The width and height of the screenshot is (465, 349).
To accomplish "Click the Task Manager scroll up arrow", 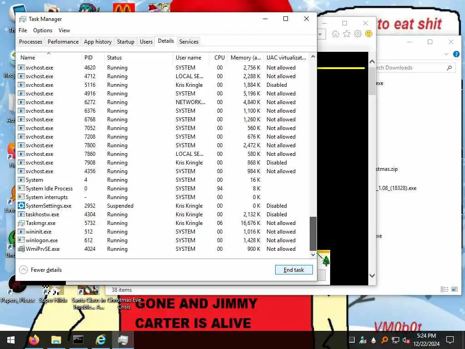I will coord(313,57).
